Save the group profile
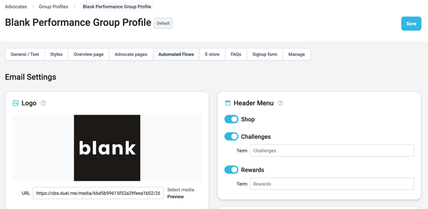The height and width of the screenshot is (209, 428). 411,24
